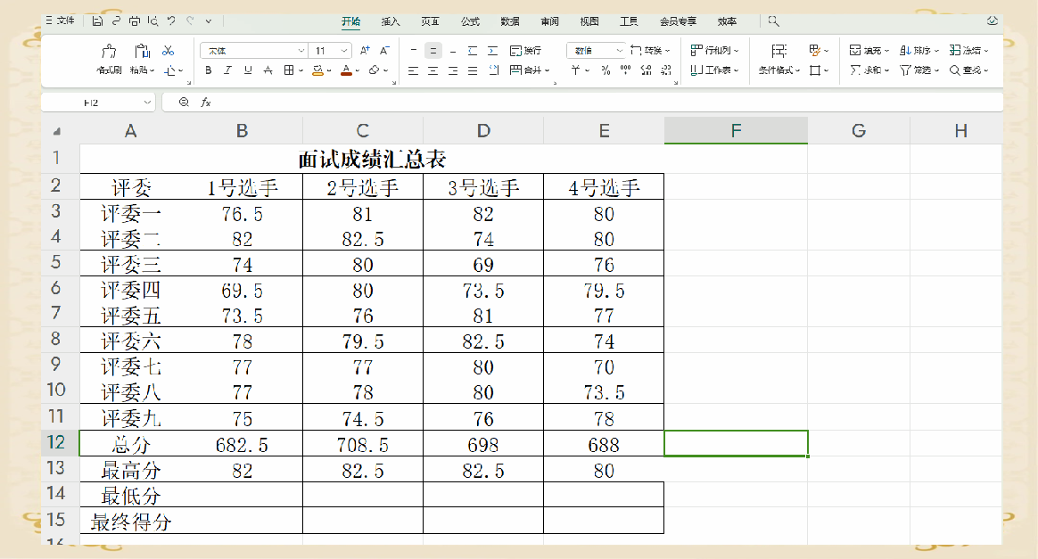Apply the yellow fill color swatch icon

tap(318, 70)
